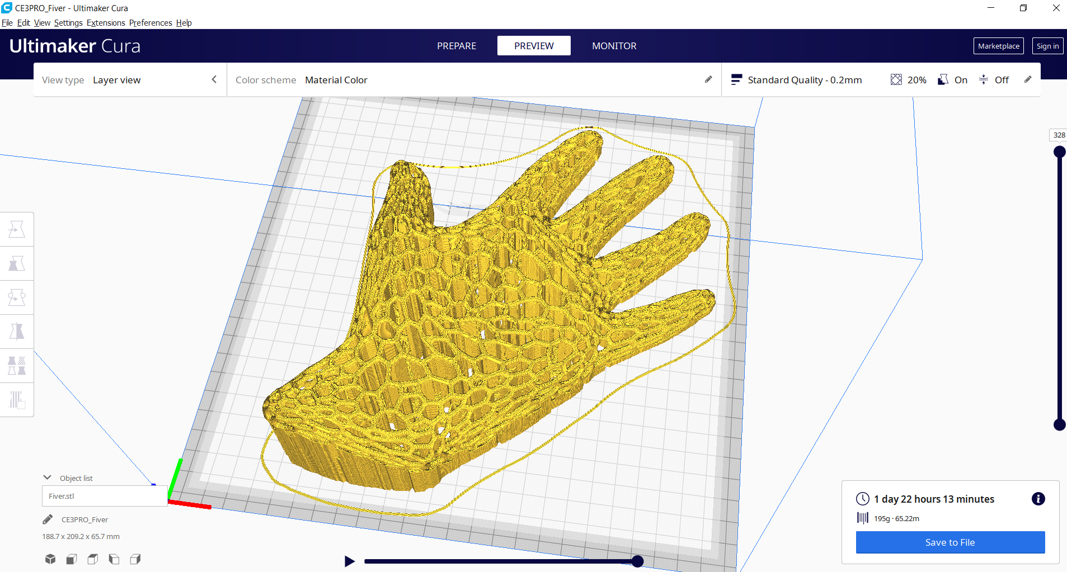
Task: Click the CE3PRO_Fiver job name
Action: pyautogui.click(x=84, y=519)
